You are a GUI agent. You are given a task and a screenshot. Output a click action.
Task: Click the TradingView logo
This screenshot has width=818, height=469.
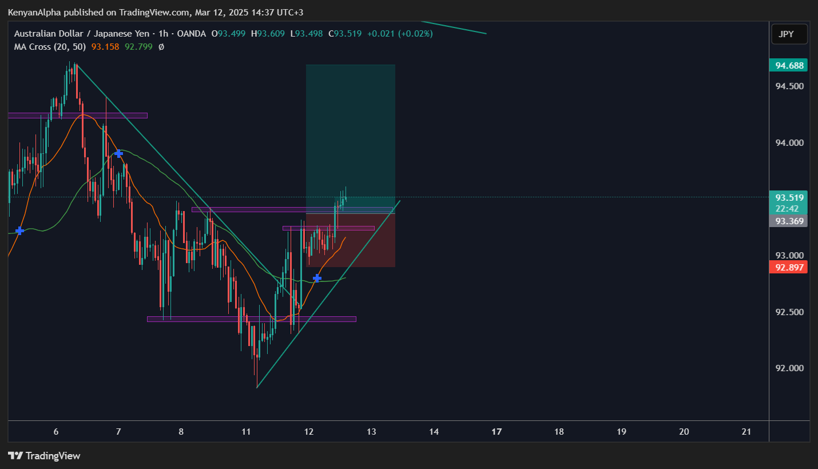point(44,456)
